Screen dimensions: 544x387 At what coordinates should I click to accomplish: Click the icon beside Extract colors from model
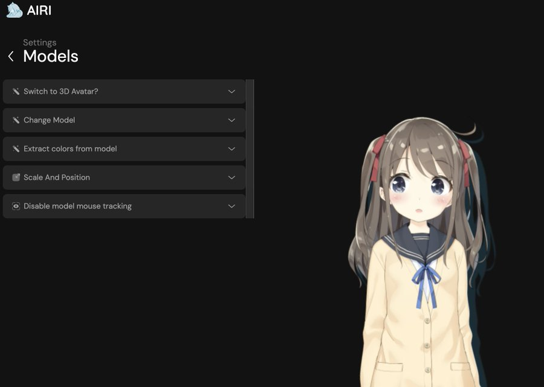point(16,149)
